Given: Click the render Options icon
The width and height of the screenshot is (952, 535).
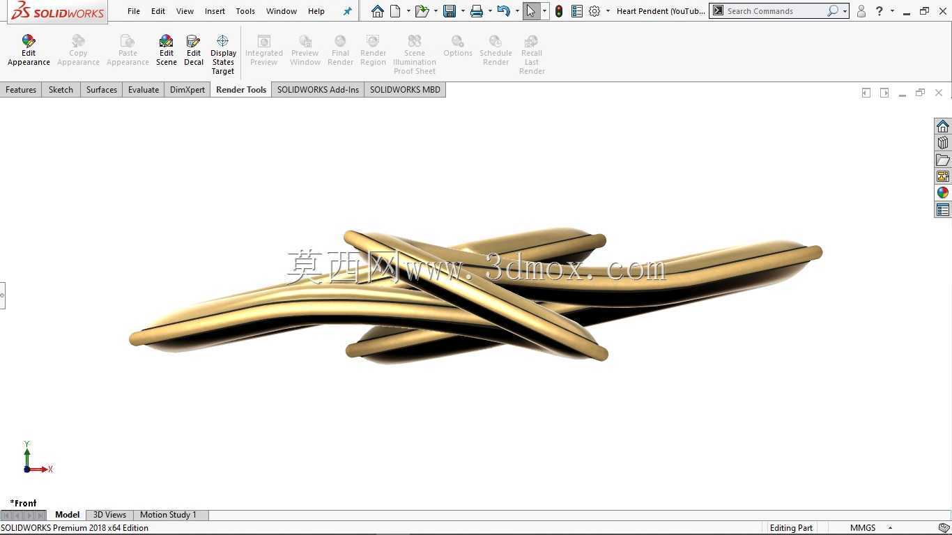Looking at the screenshot, I should point(457,41).
